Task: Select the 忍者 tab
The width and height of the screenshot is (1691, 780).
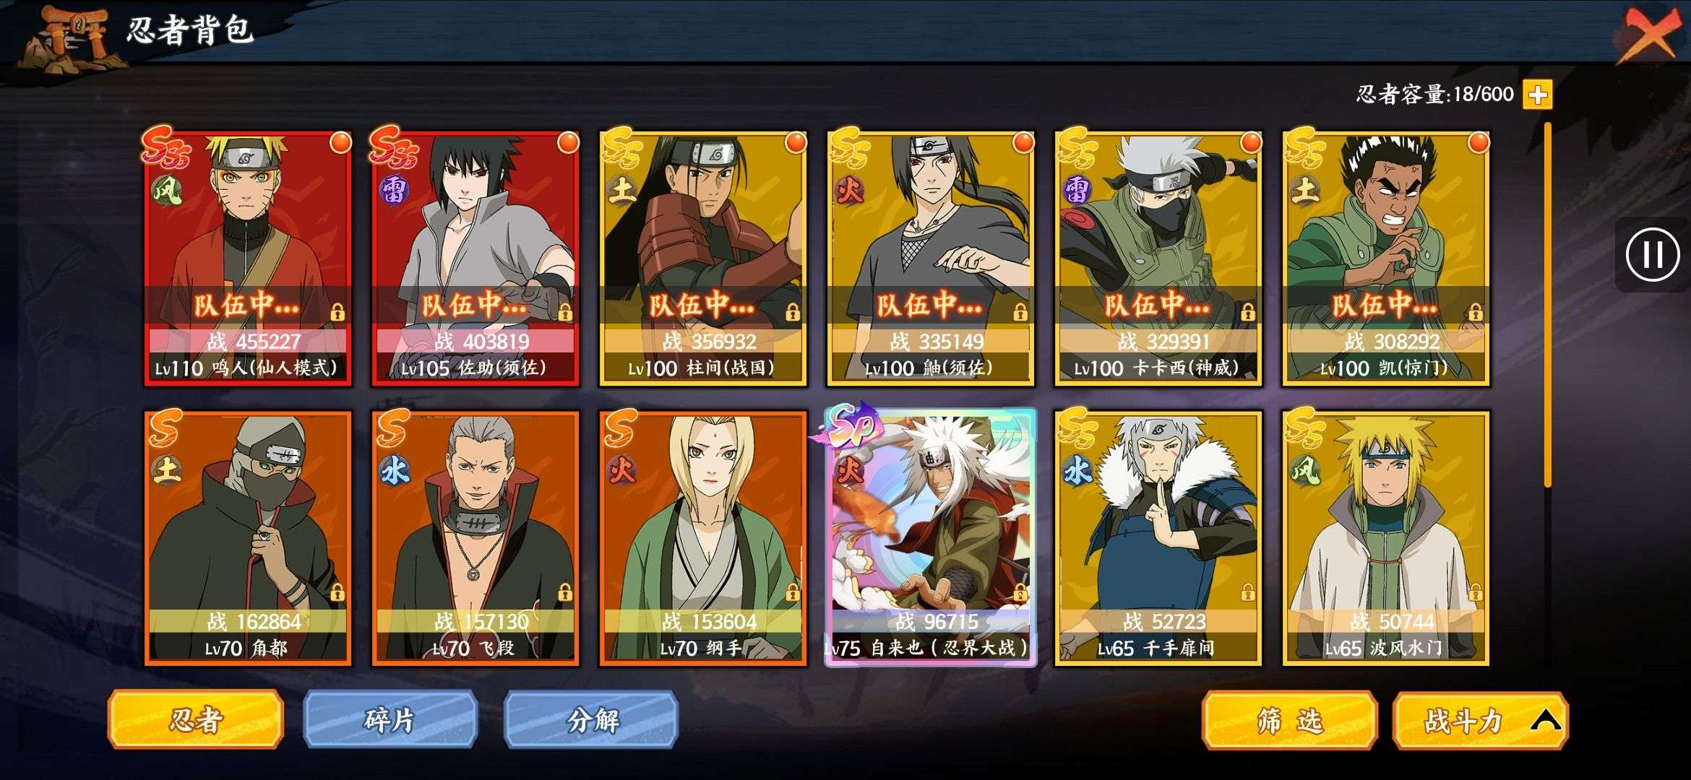Action: click(195, 720)
